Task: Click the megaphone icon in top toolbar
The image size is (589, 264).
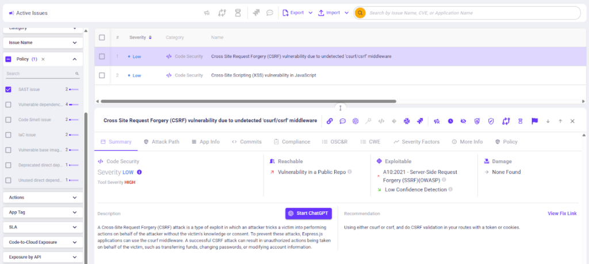Action: pos(206,13)
